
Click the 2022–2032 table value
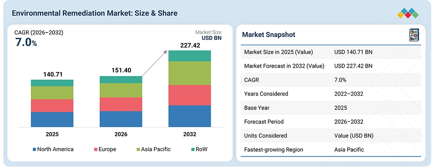(x=348, y=94)
